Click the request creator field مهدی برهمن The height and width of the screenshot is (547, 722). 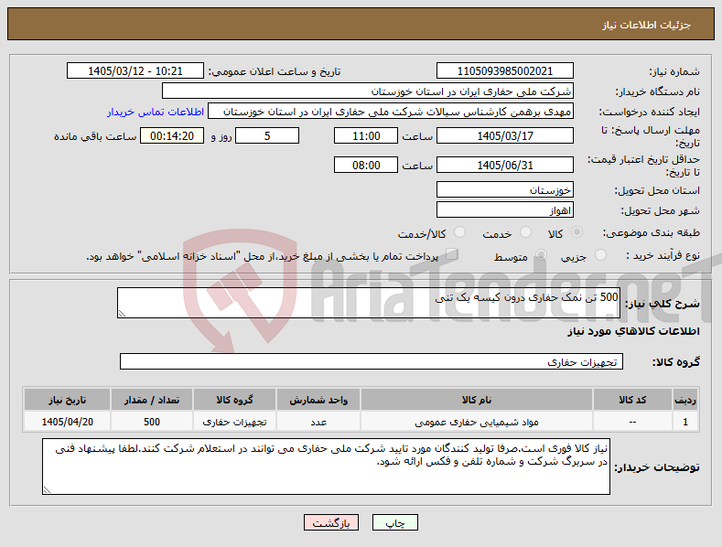(x=391, y=112)
